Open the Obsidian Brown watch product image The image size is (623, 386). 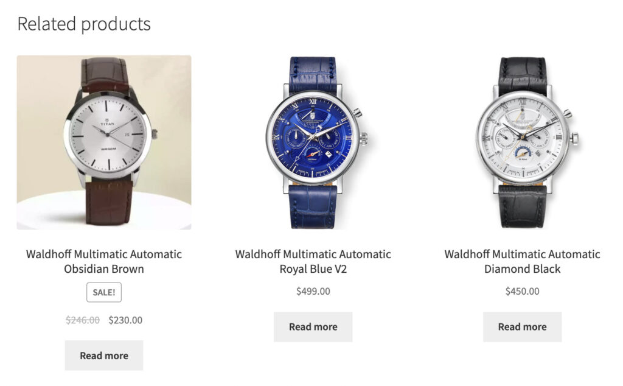pos(104,142)
